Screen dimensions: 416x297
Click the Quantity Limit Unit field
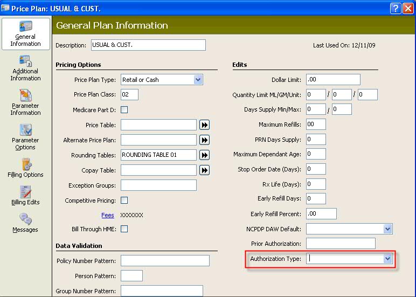368,94
